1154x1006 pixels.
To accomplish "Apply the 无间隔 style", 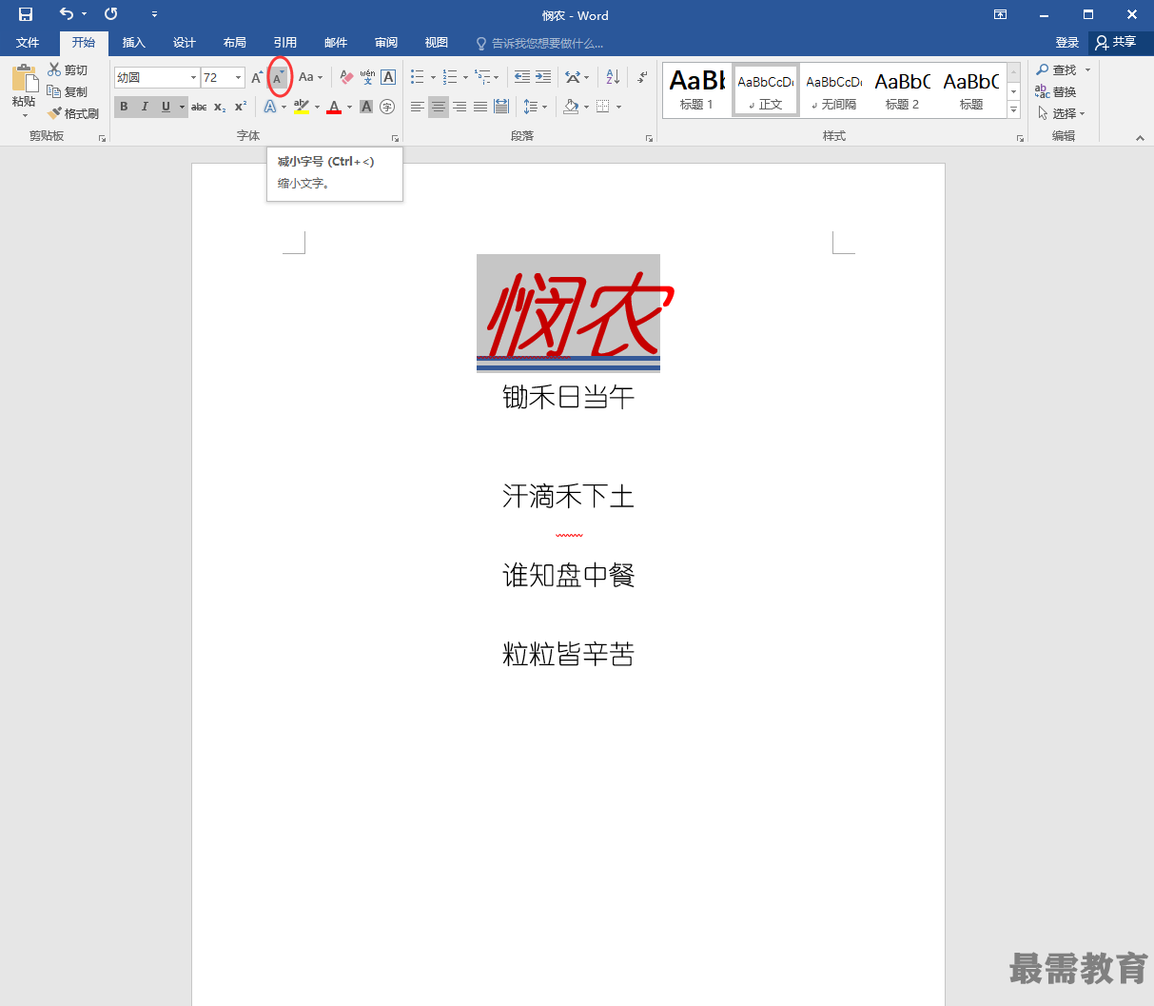I will click(x=834, y=90).
